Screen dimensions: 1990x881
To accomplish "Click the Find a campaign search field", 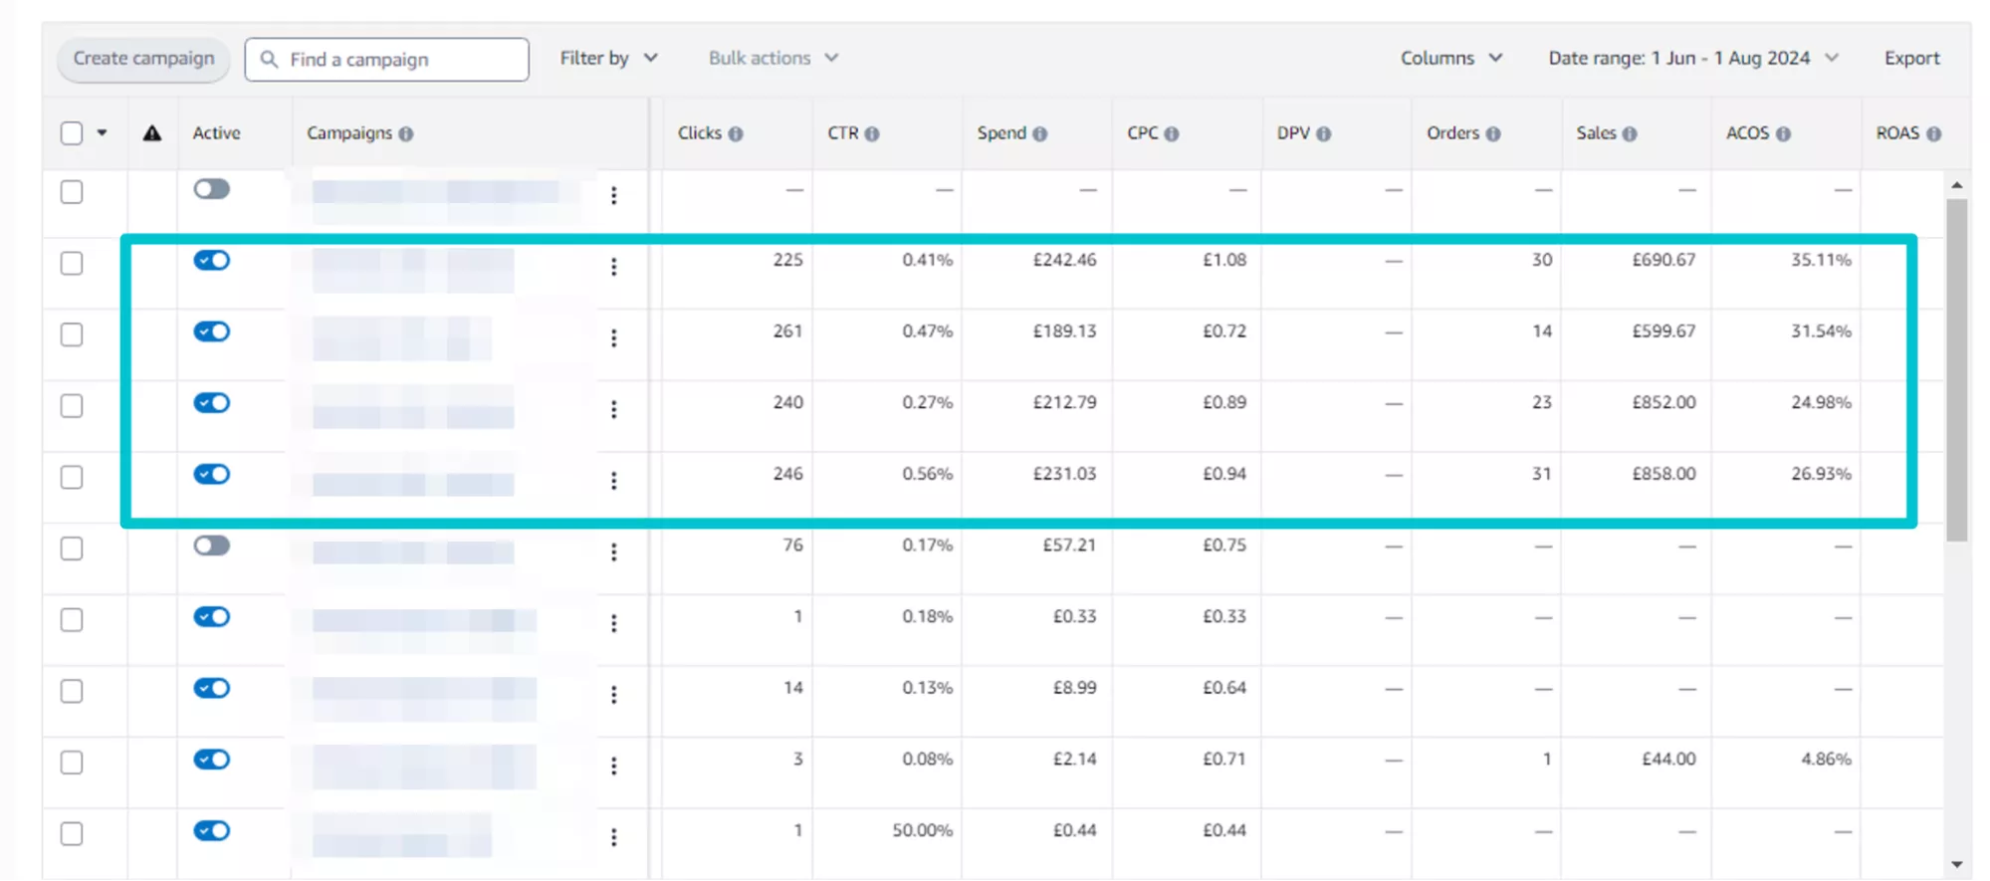I will (398, 60).
